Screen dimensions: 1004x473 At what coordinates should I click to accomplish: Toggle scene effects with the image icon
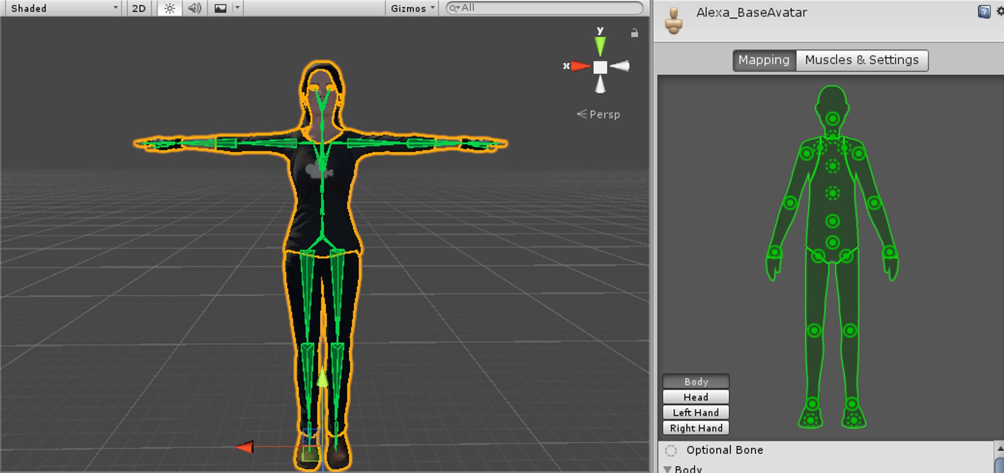tap(221, 8)
